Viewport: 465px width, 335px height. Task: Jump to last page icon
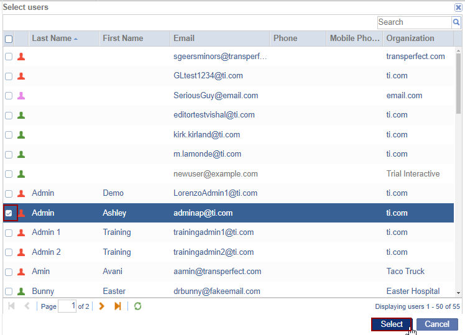click(x=117, y=306)
